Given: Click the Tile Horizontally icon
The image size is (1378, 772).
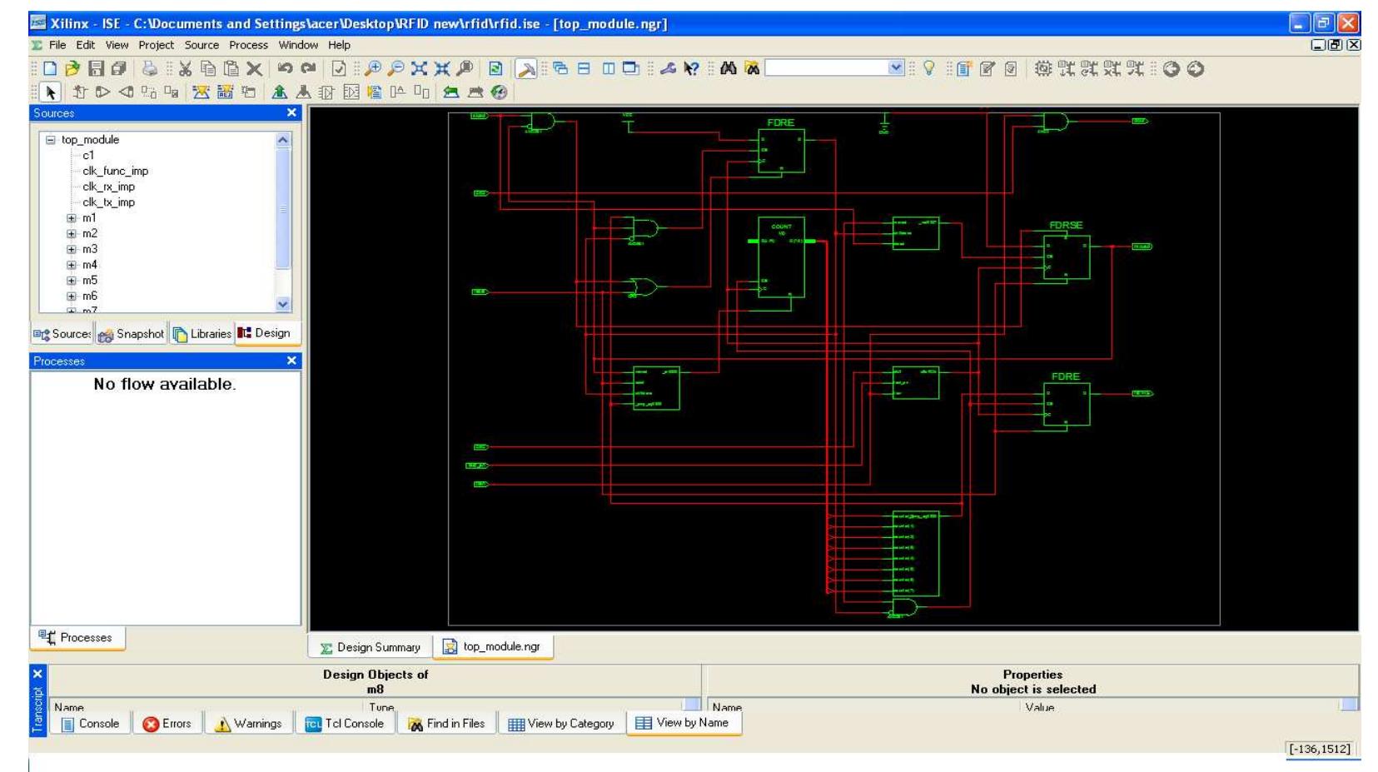Looking at the screenshot, I should click(584, 69).
